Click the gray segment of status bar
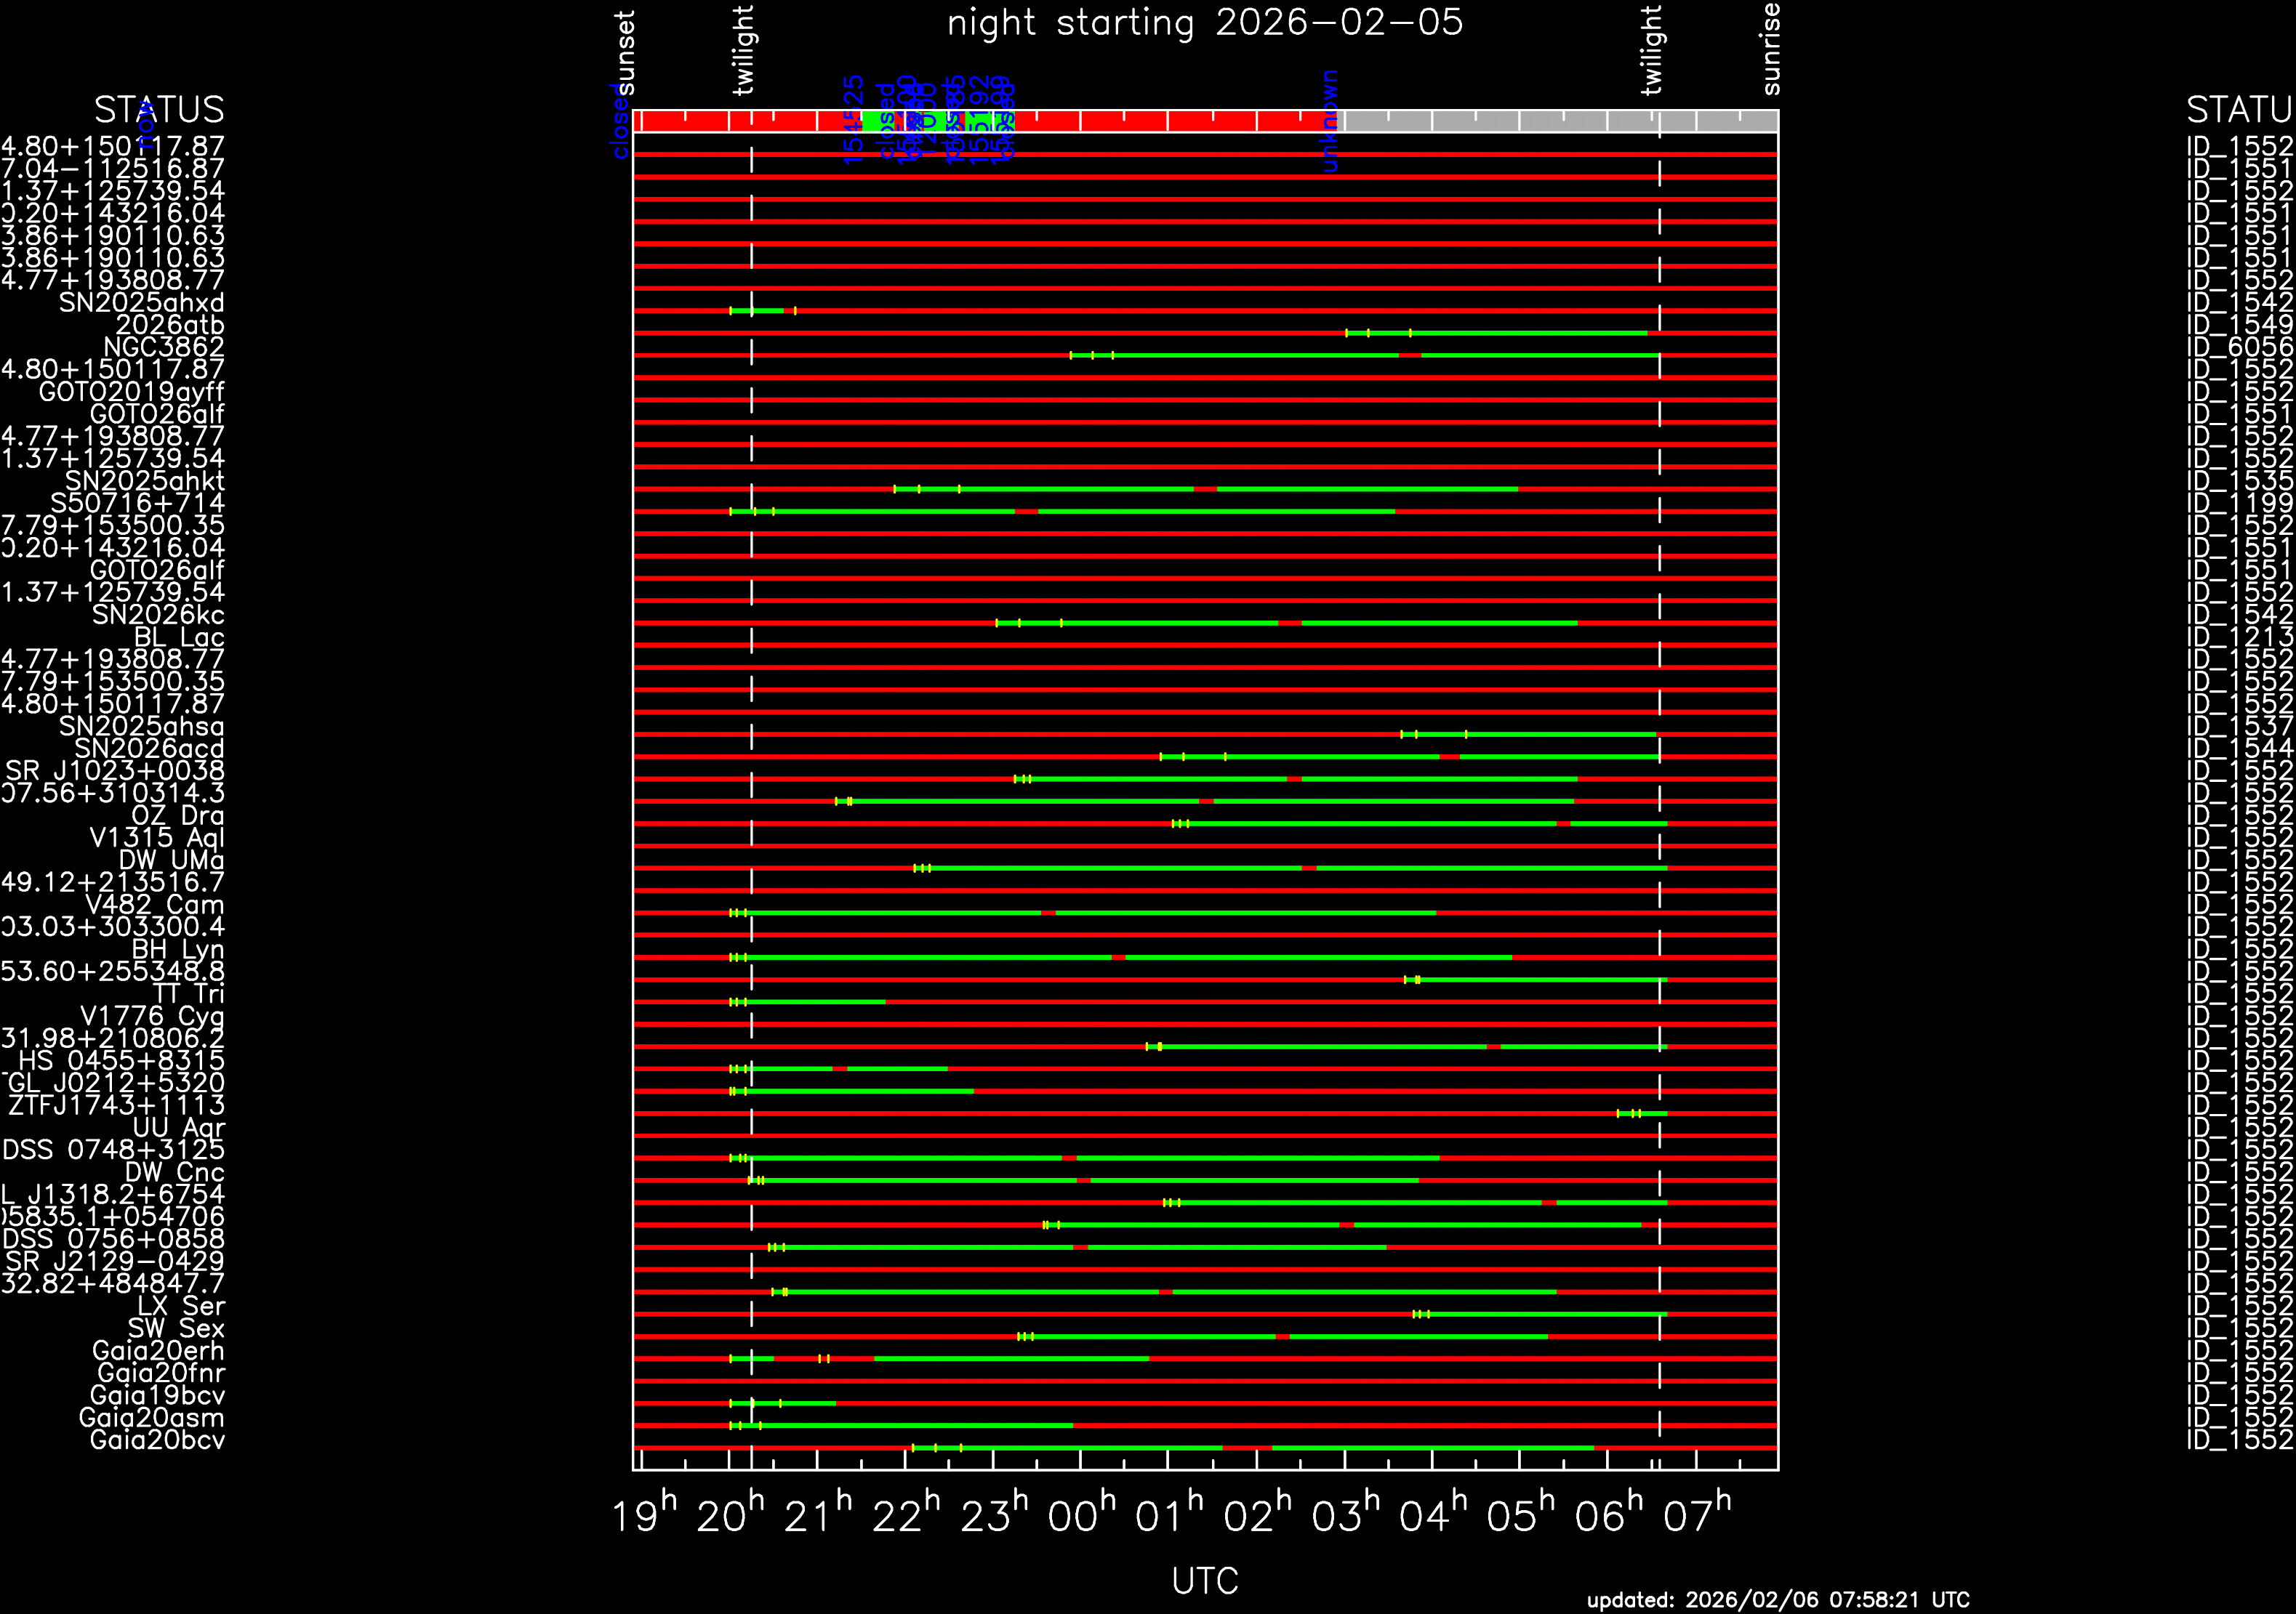 (1560, 121)
